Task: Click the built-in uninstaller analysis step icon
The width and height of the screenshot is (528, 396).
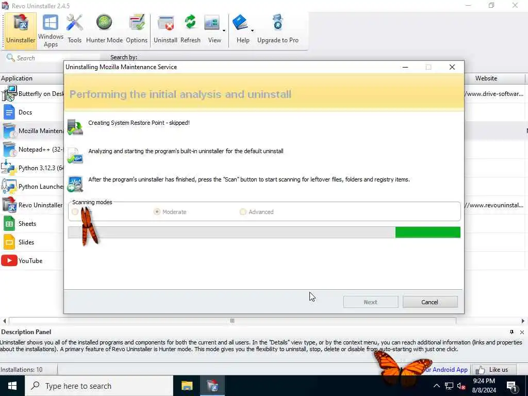Action: 75,155
